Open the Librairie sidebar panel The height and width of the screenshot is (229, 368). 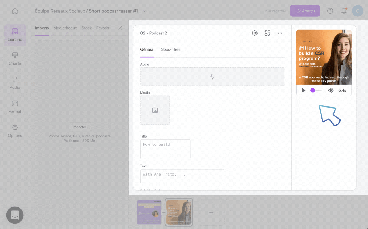click(x=15, y=35)
